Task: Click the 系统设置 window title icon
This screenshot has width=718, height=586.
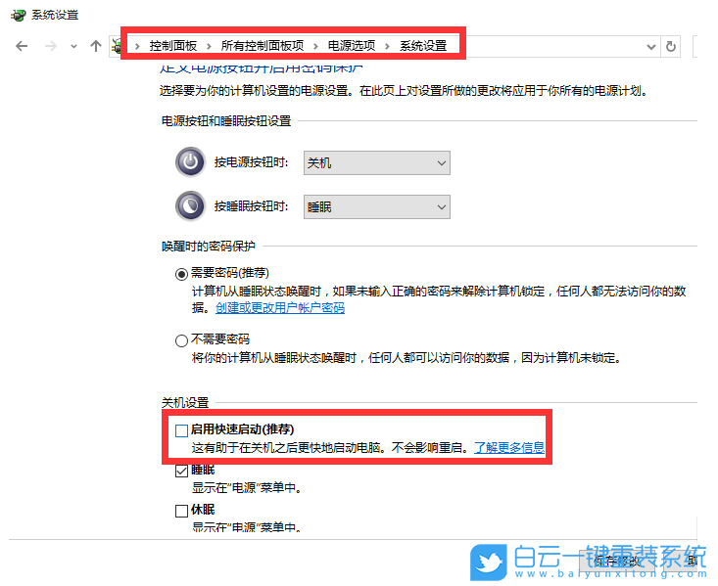Action: (x=19, y=15)
